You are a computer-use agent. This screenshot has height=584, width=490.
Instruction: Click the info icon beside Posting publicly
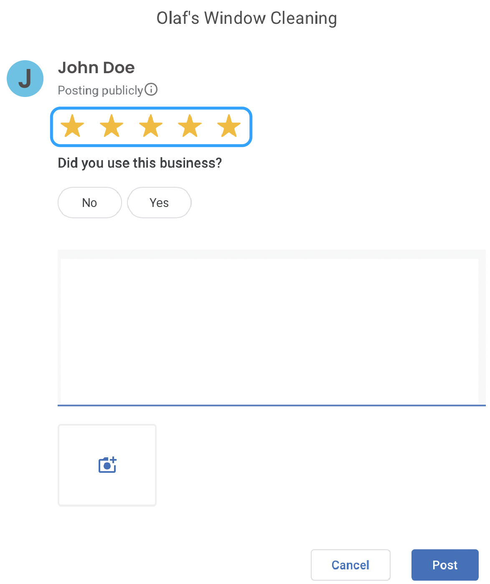151,89
